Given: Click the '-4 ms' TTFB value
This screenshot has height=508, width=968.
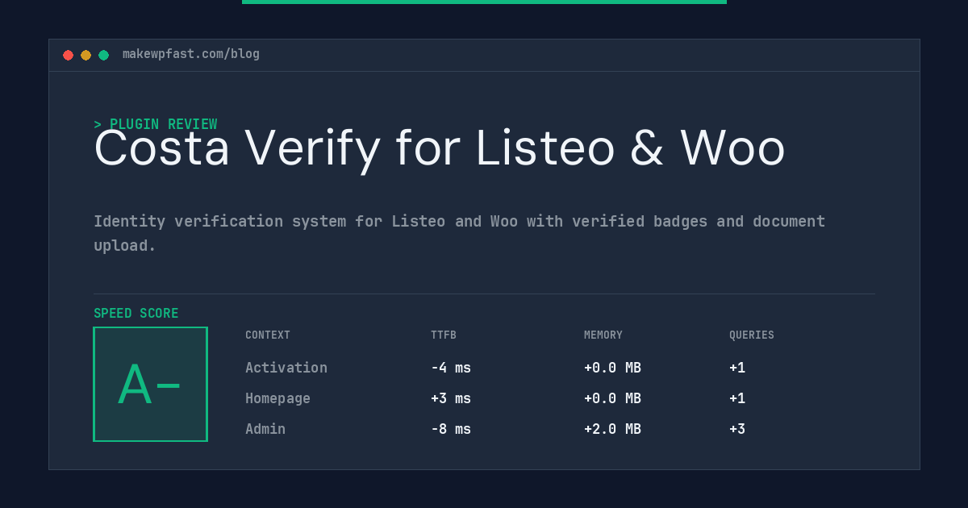Looking at the screenshot, I should (451, 368).
